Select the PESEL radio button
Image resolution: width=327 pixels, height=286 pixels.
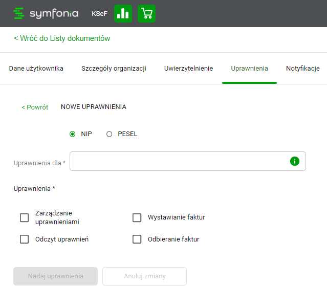109,134
